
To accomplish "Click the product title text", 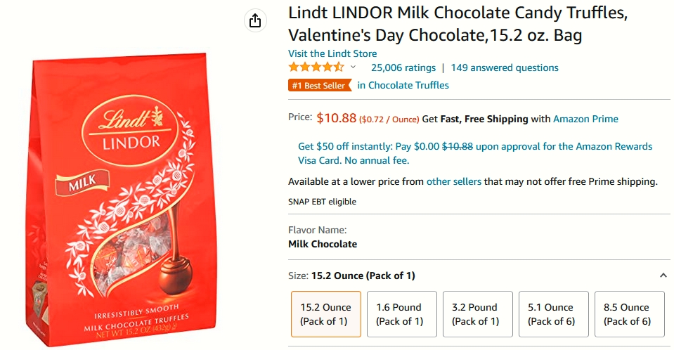I will (458, 24).
